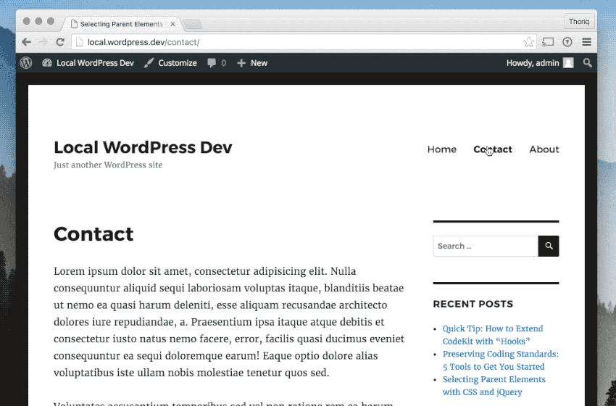Close the Selecting Parent Elements tab

tap(172, 24)
